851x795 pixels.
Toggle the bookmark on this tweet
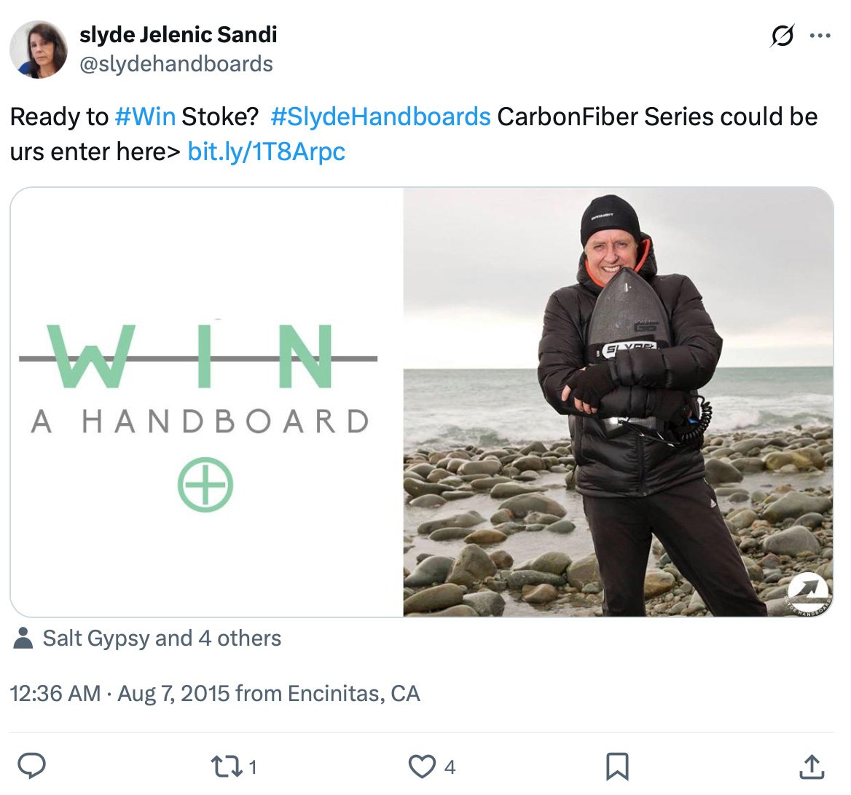(x=619, y=766)
